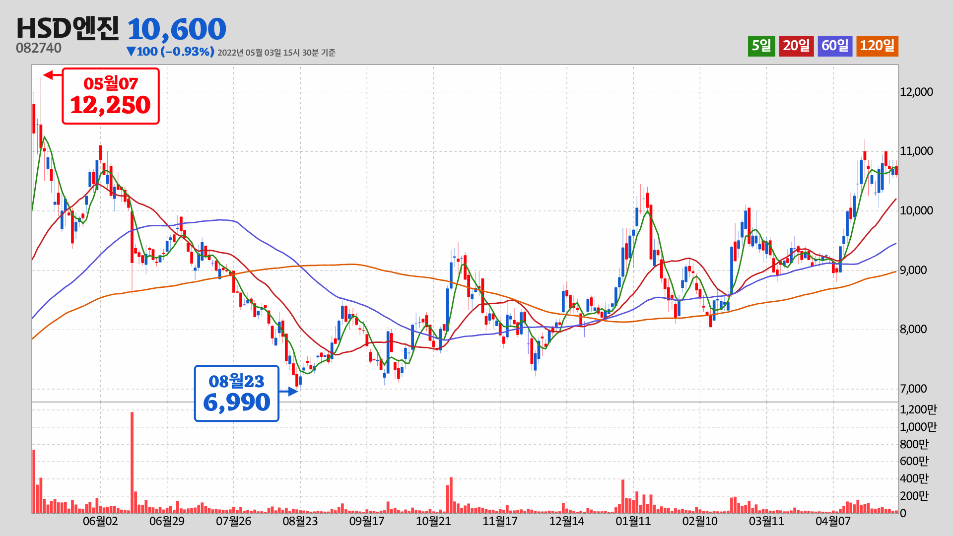Click the 200만 volume axis label

[x=914, y=496]
